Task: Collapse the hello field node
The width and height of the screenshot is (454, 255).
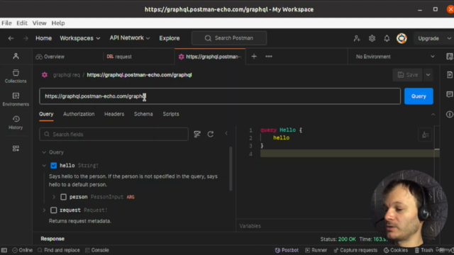Action: pos(44,165)
